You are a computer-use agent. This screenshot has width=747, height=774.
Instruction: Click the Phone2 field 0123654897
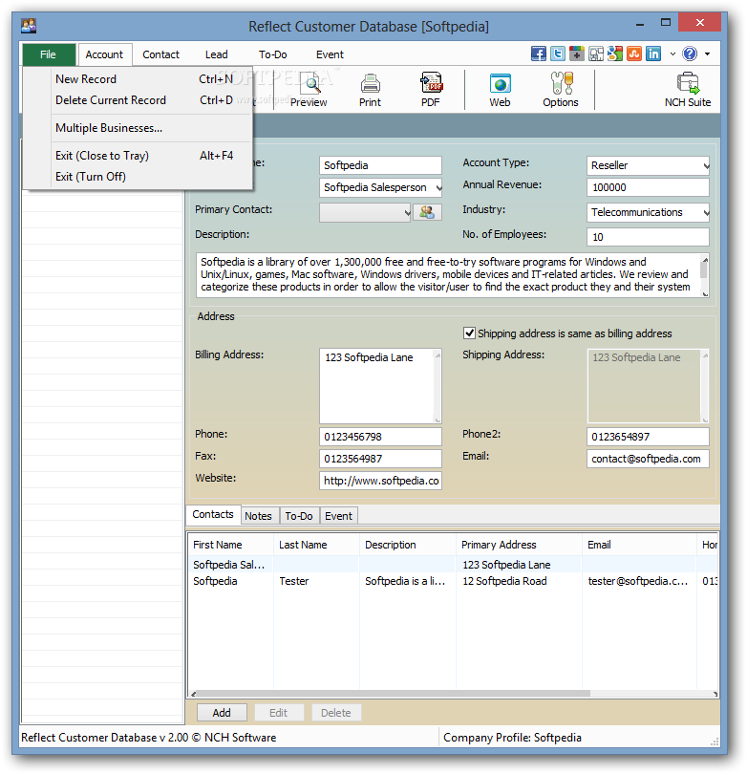click(648, 437)
